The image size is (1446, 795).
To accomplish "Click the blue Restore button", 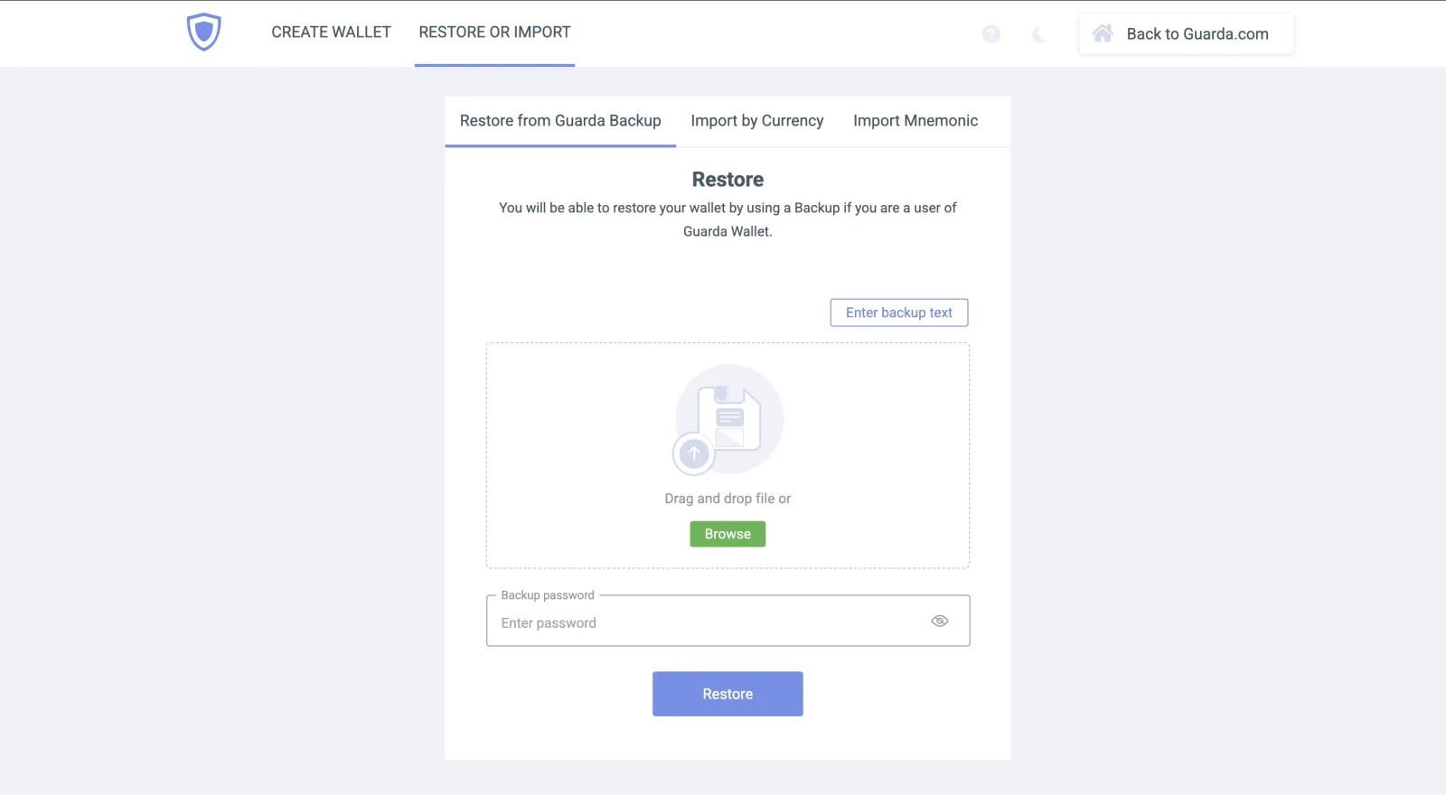I will [728, 694].
